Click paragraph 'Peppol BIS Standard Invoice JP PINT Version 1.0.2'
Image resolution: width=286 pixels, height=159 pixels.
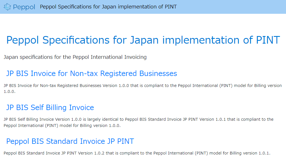[137, 153]
